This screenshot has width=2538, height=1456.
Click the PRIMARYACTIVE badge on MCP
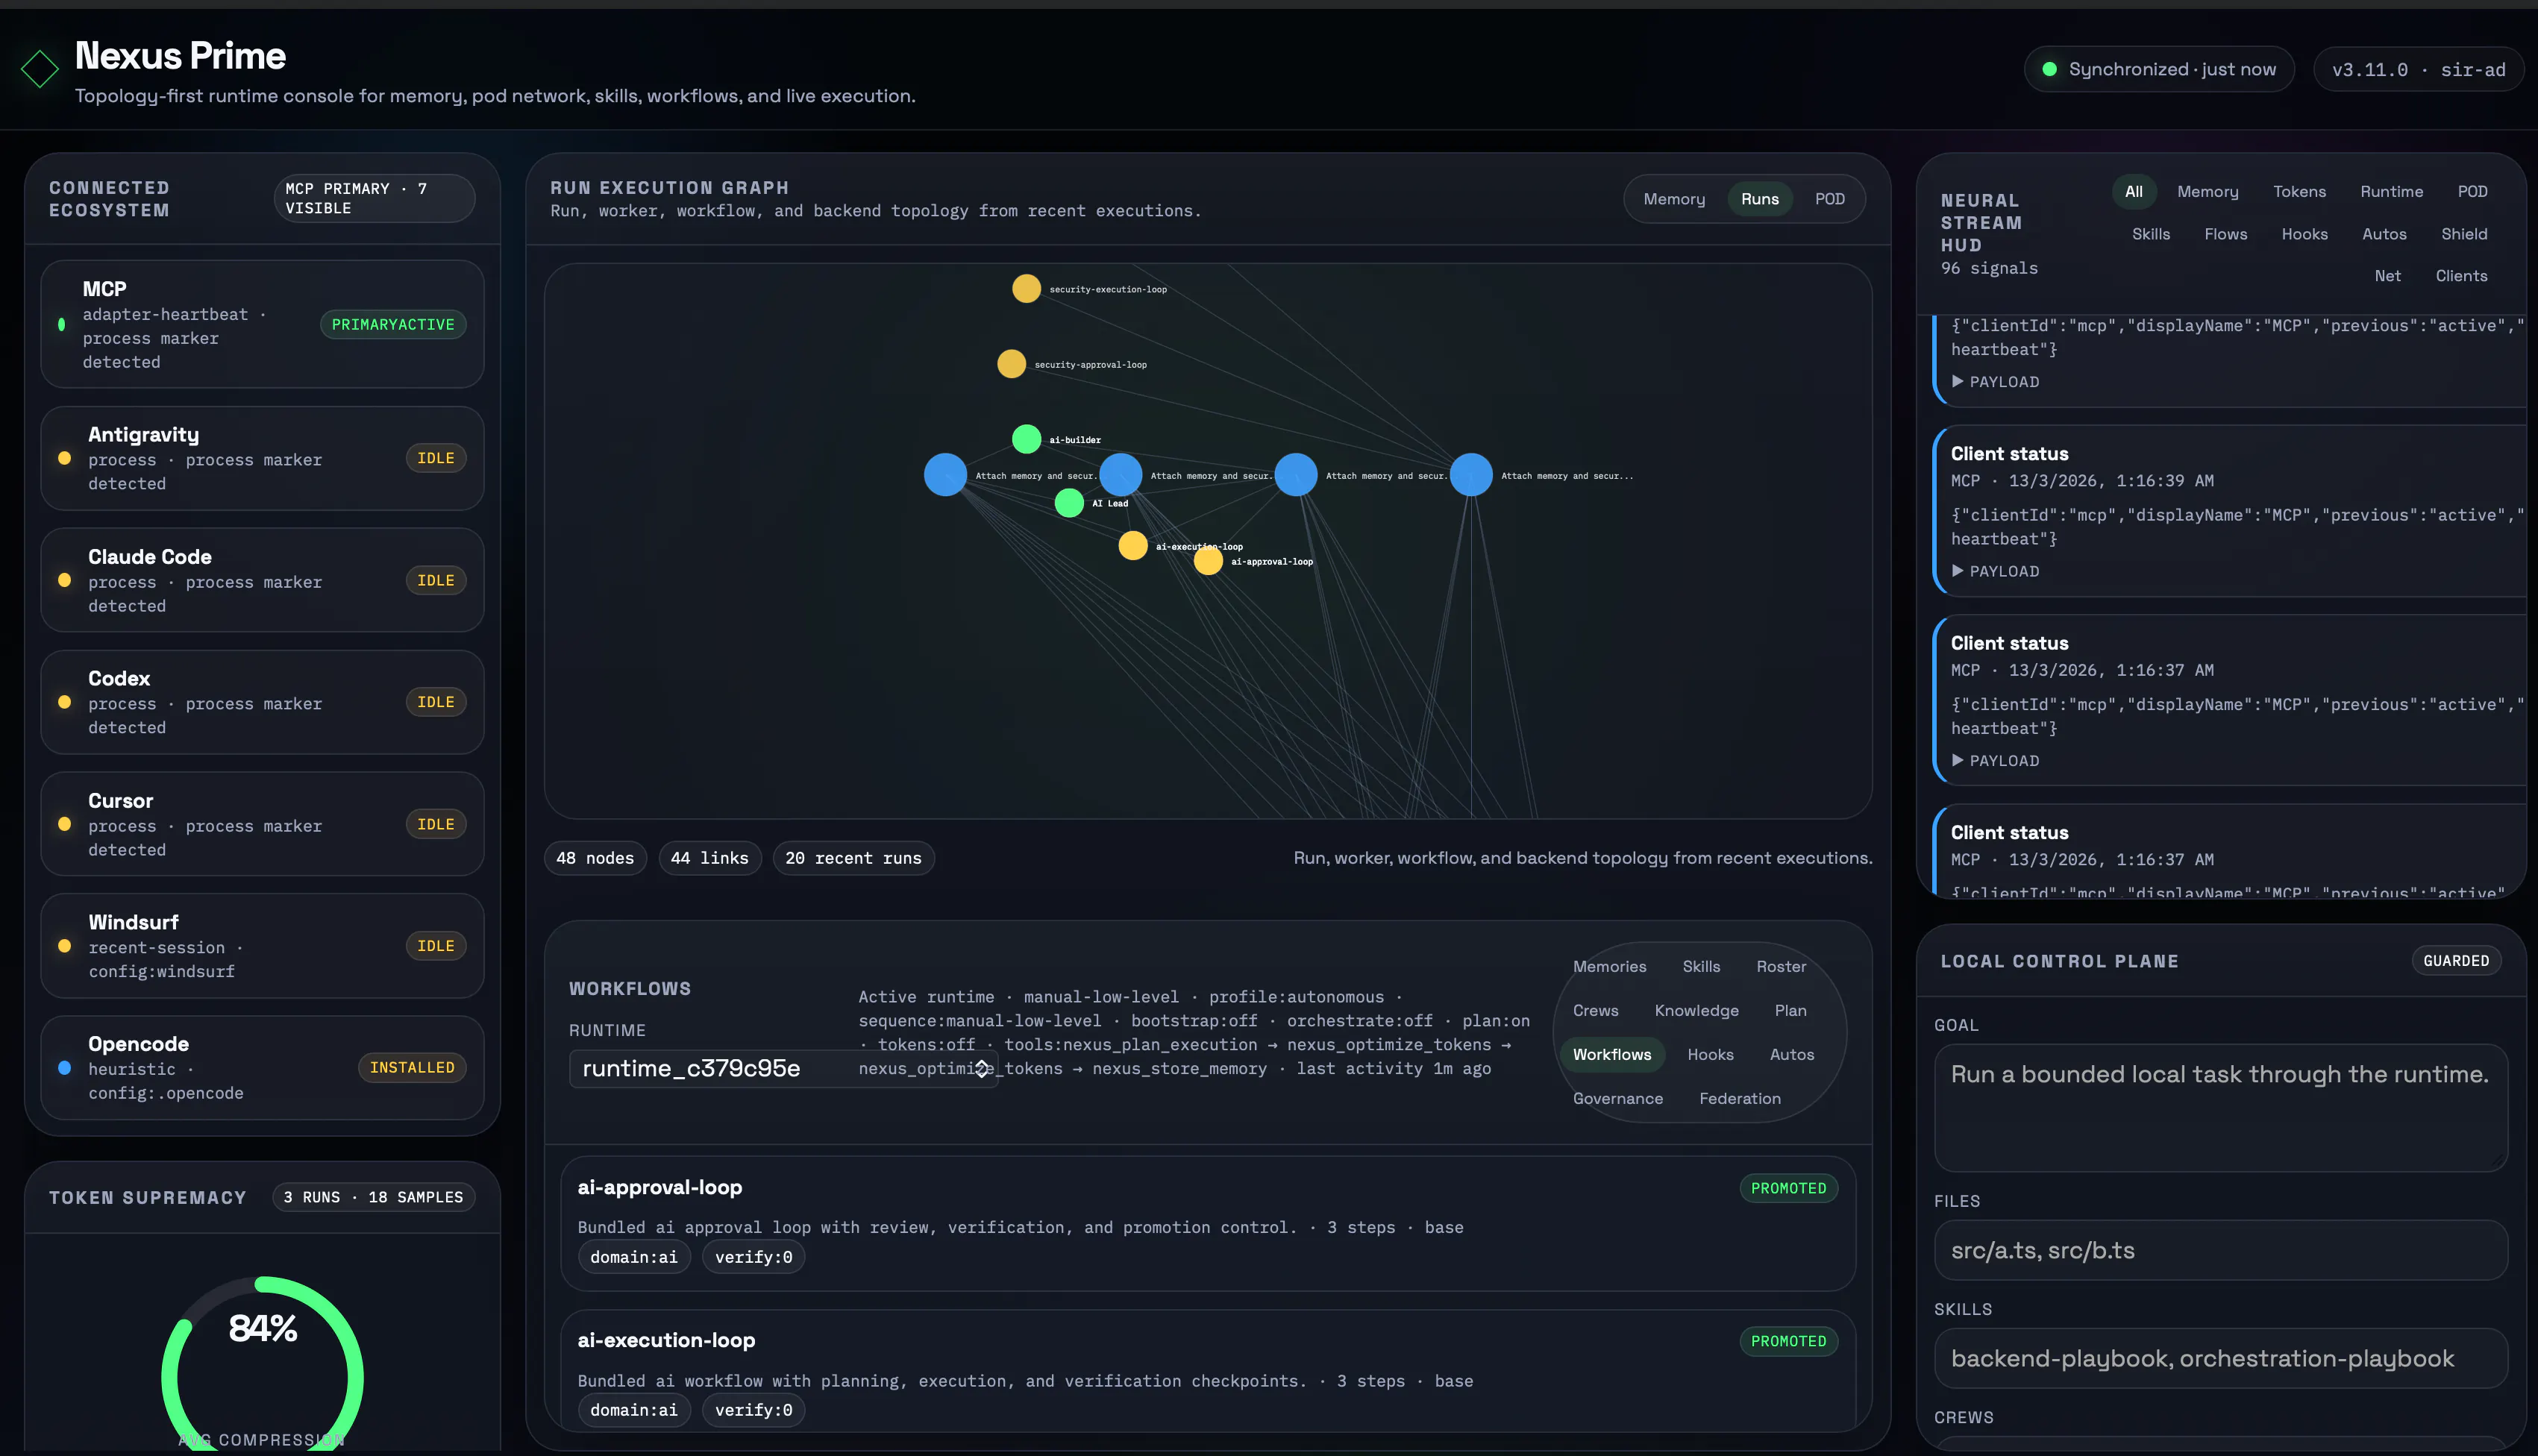(393, 324)
